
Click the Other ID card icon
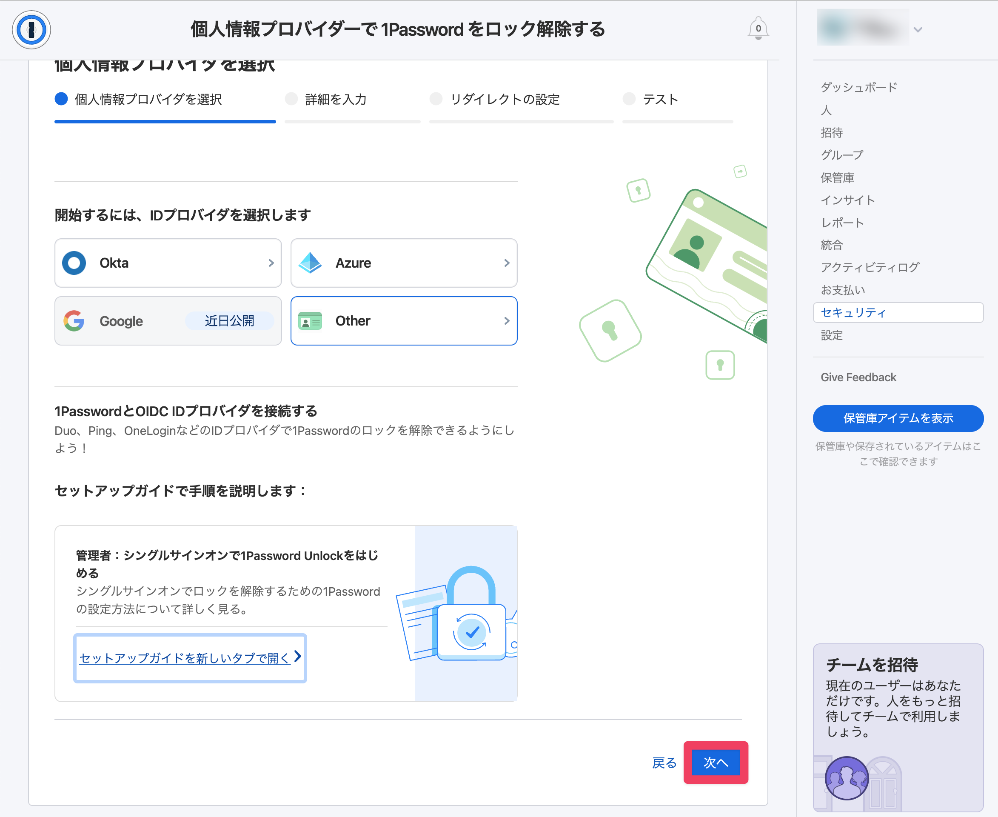point(311,321)
